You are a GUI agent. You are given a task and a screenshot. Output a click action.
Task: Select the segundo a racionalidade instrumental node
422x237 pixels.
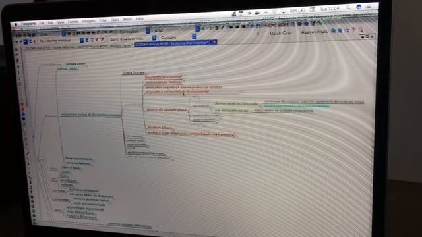click(x=177, y=92)
